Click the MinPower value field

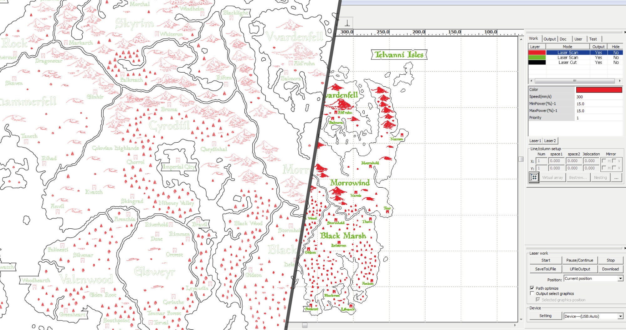pyautogui.click(x=599, y=104)
